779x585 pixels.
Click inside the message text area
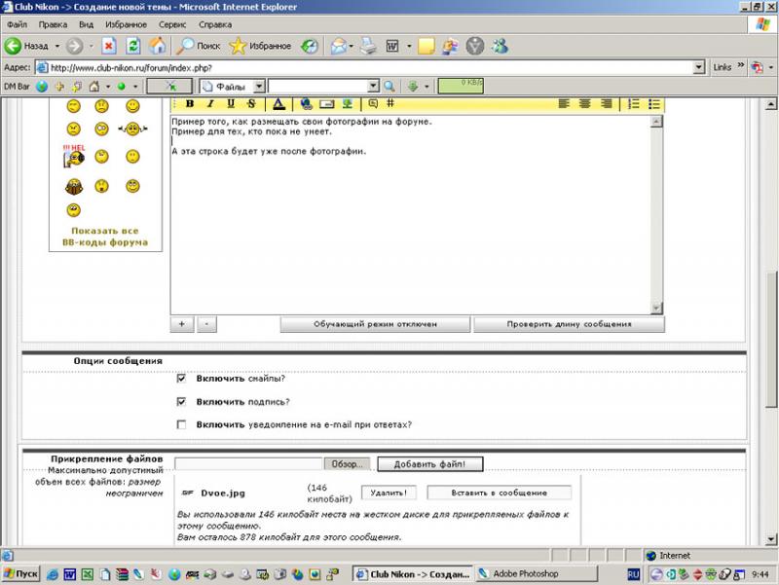(x=410, y=214)
